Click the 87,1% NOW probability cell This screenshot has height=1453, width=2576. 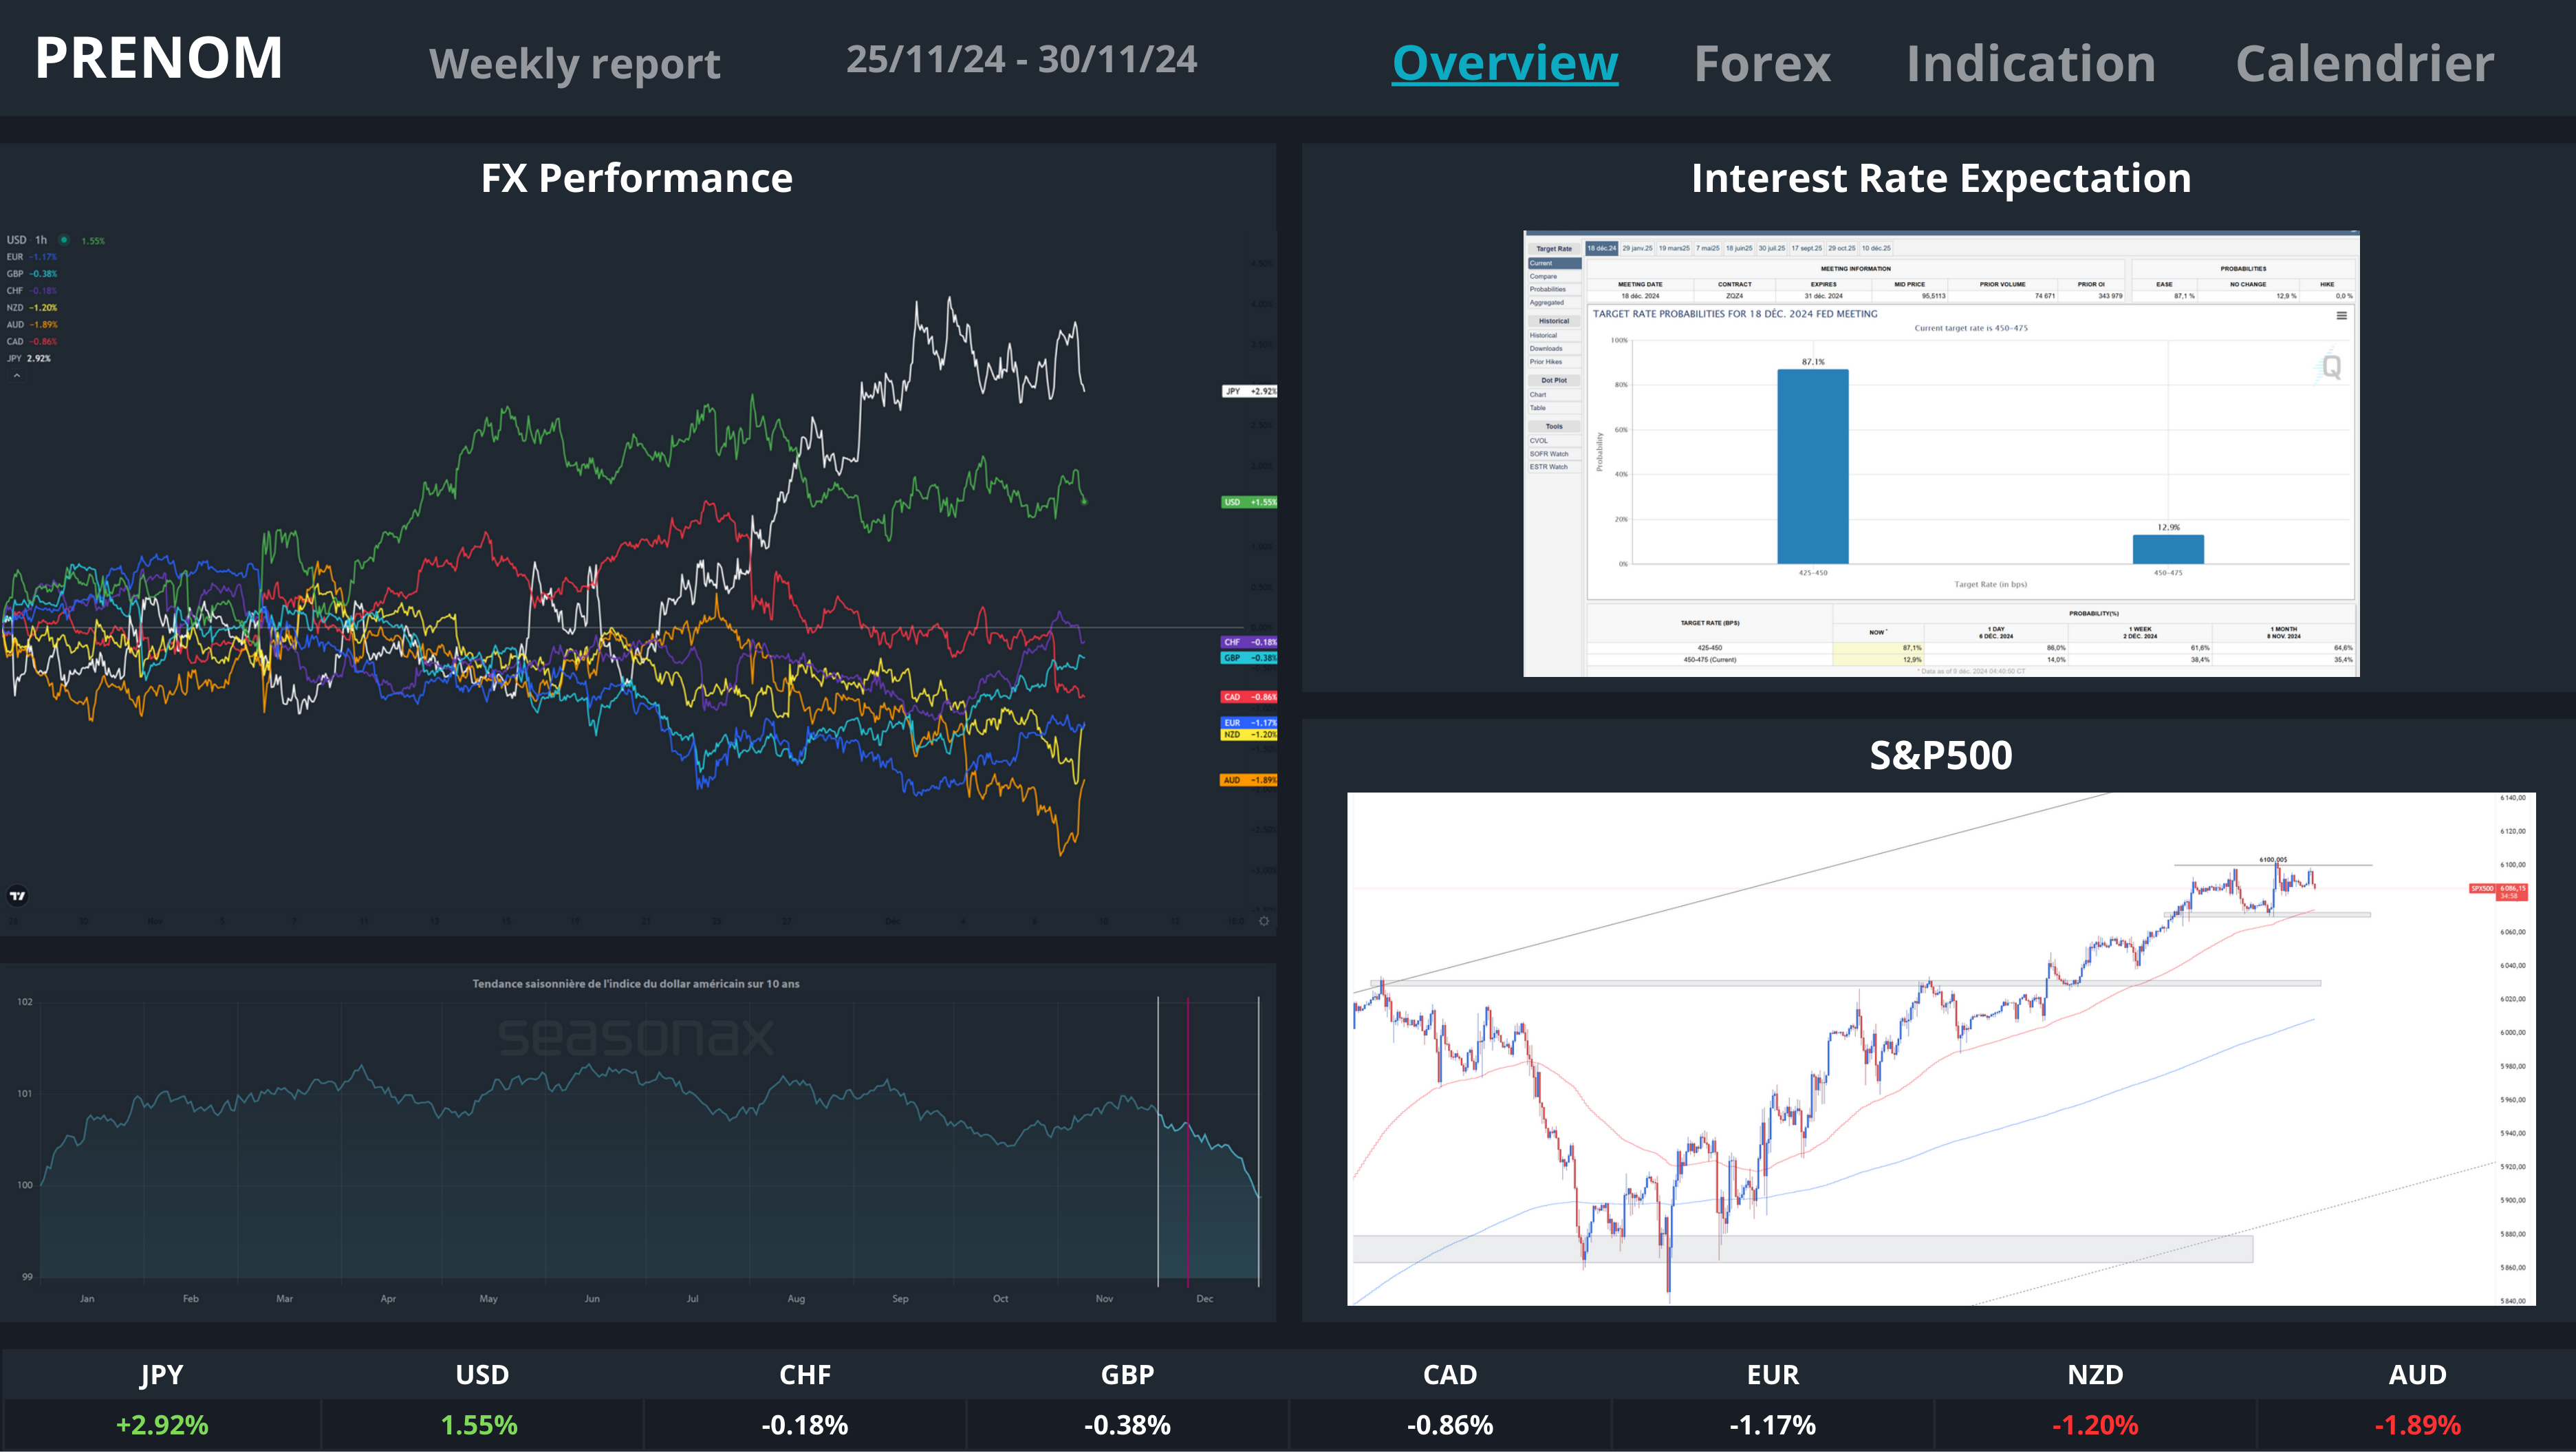pos(1878,648)
